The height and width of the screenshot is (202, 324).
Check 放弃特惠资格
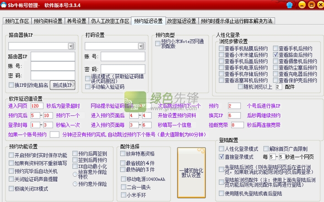coord(123,153)
